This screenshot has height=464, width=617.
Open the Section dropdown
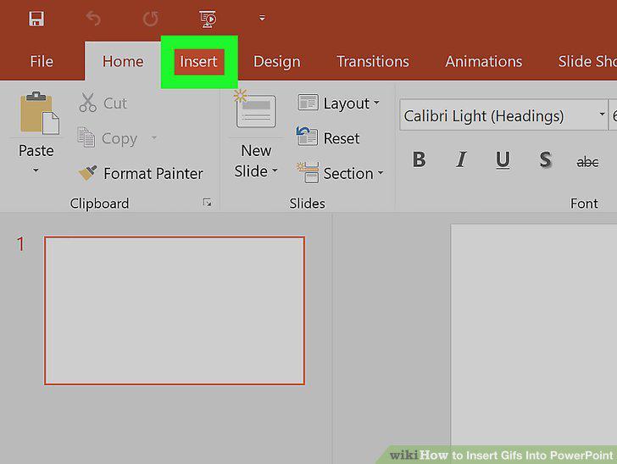click(x=341, y=173)
